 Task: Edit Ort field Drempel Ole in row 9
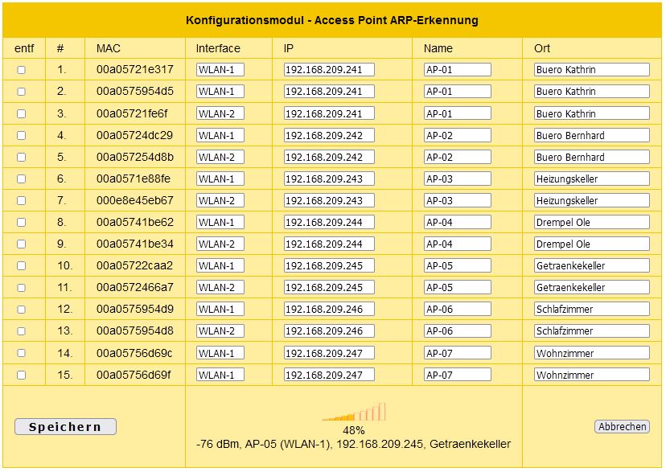(592, 244)
